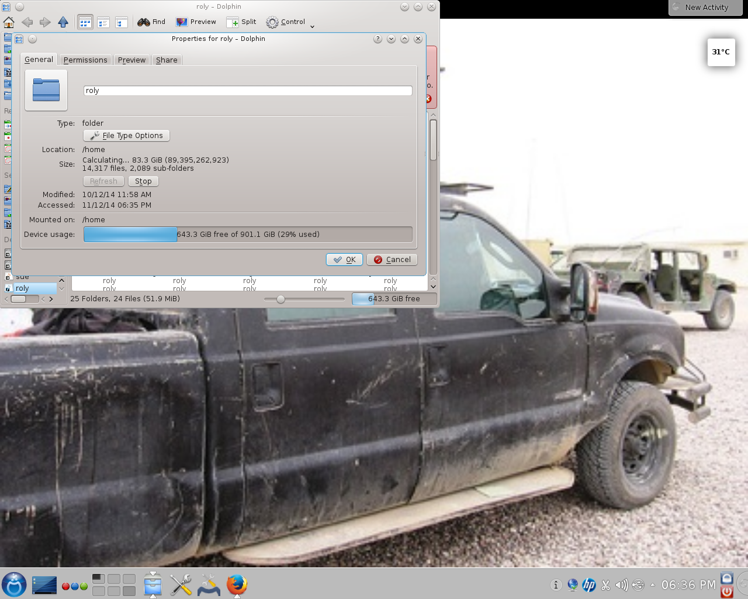Navigate back with the left arrow
The image size is (748, 599).
pyautogui.click(x=27, y=22)
